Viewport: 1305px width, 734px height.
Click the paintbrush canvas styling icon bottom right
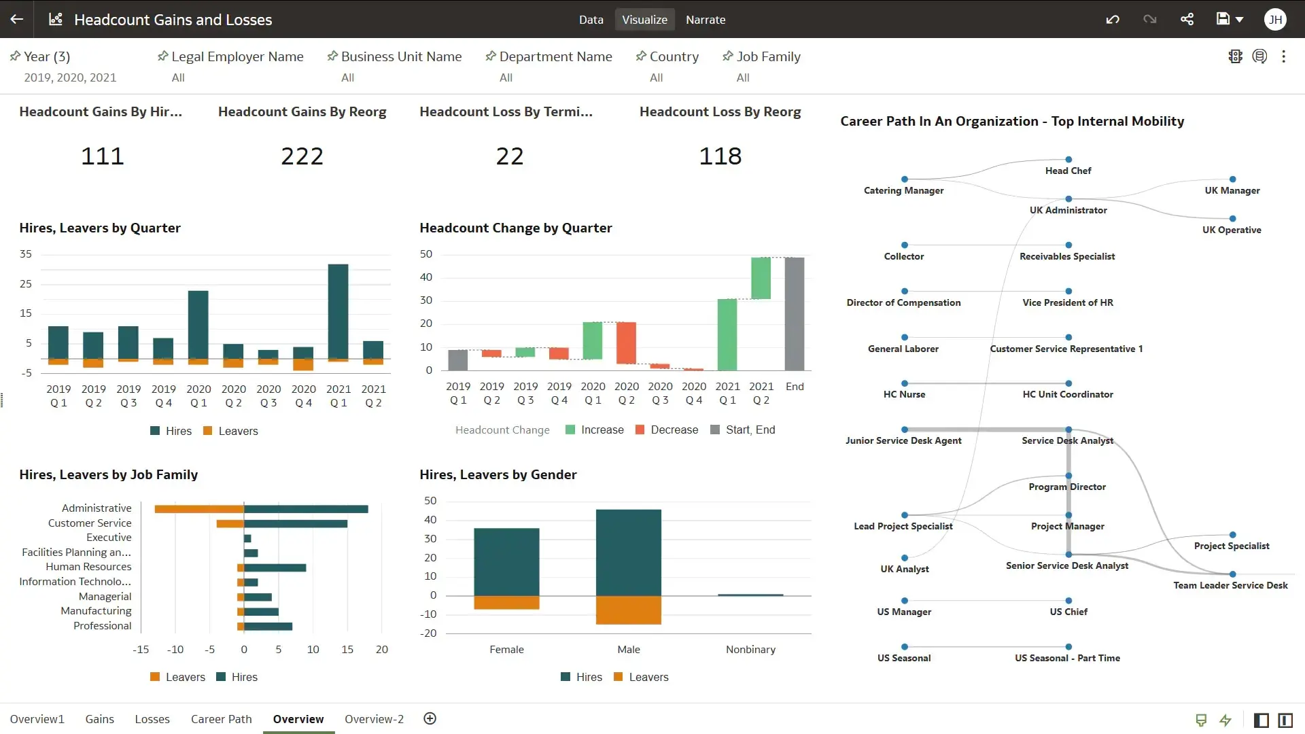(1201, 720)
